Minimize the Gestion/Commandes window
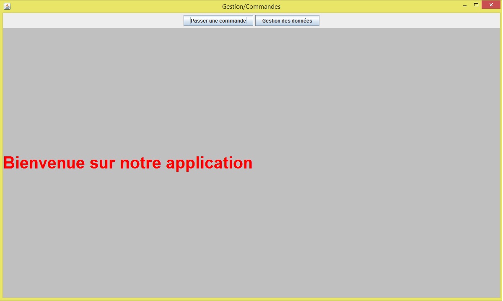The width and height of the screenshot is (503, 301). (x=465, y=5)
